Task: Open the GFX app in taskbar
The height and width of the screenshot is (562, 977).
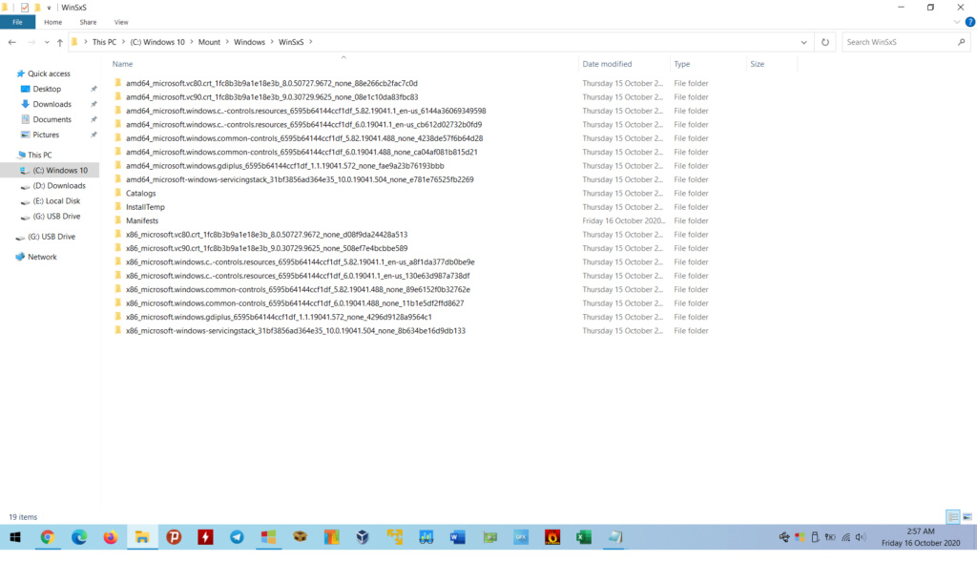Action: pyautogui.click(x=521, y=537)
